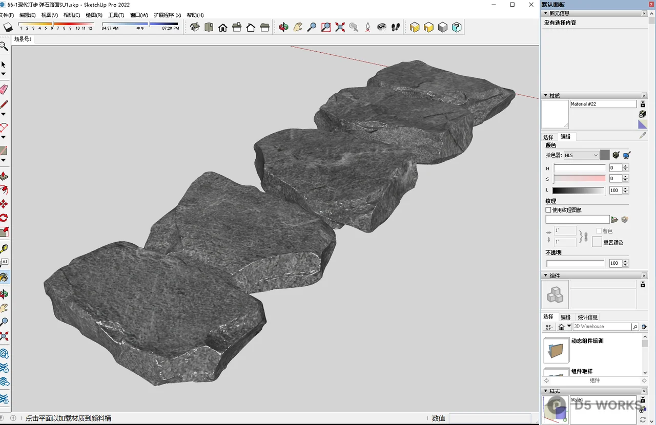Toggle the shadows display icon
The height and width of the screenshot is (425, 656).
8,27
